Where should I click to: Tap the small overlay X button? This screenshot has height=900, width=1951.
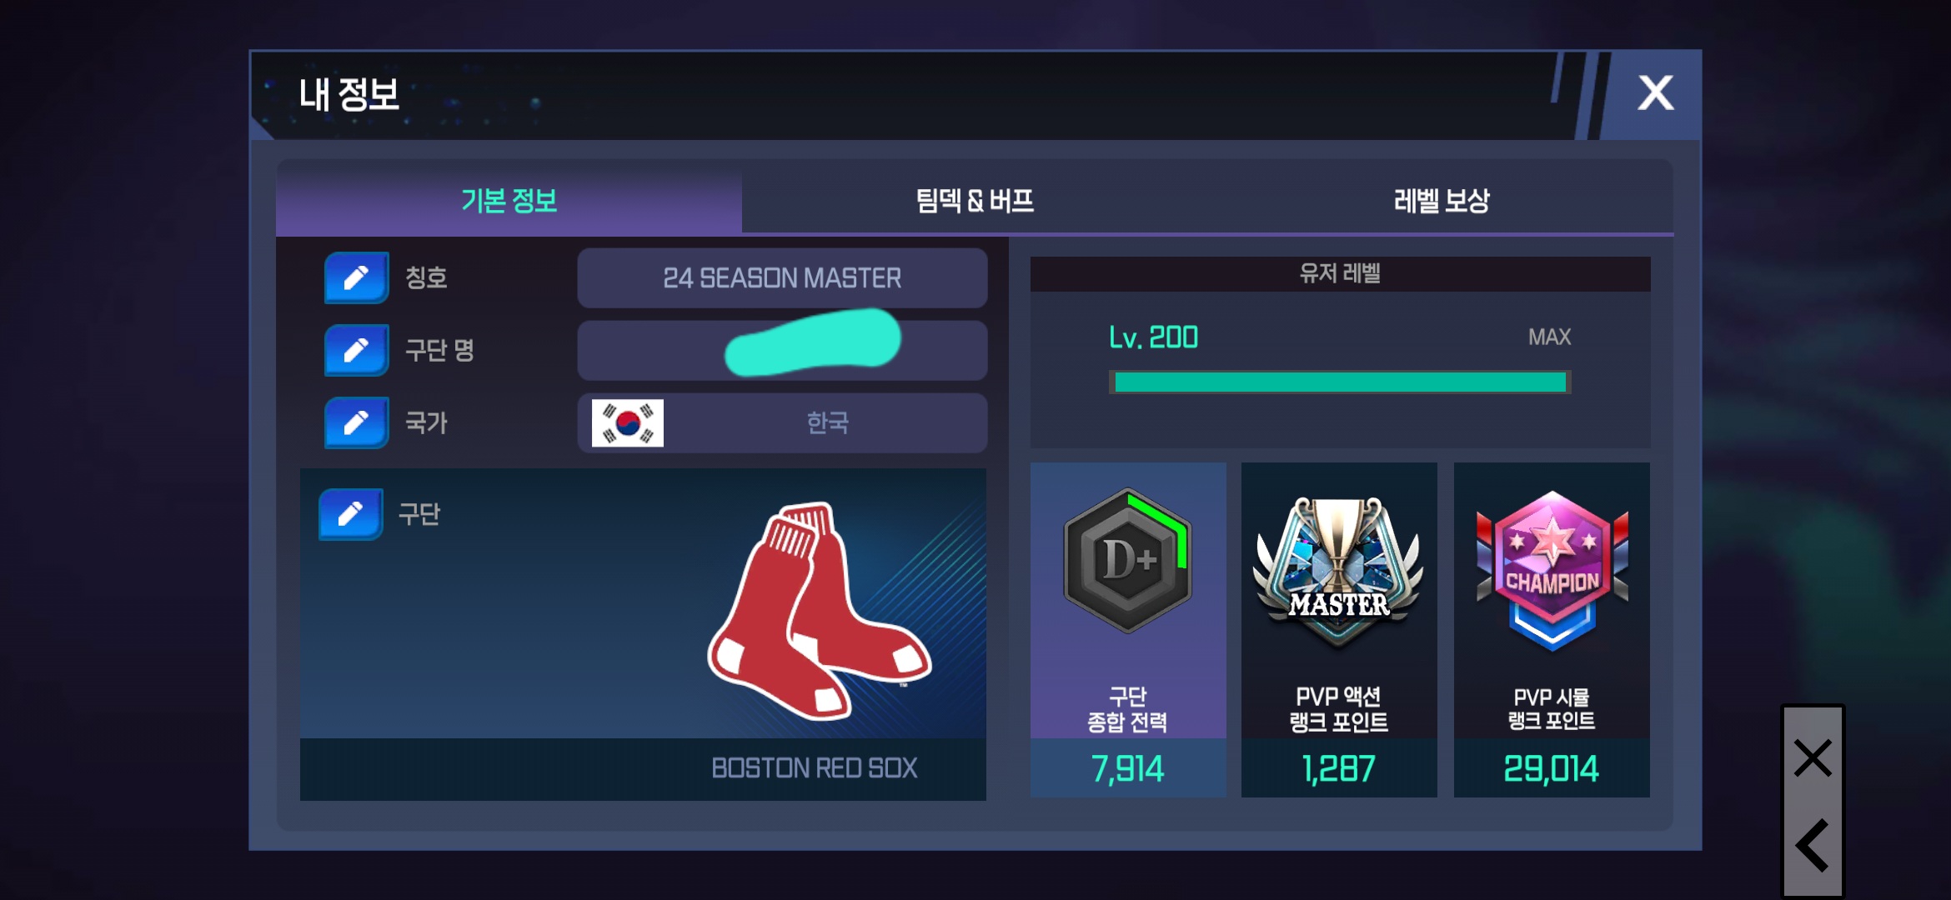click(1813, 757)
